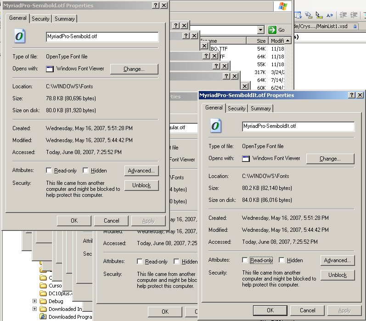Switch to Security tab in MyriadPro-Semibold Properties
366x321 pixels.
(x=40, y=19)
